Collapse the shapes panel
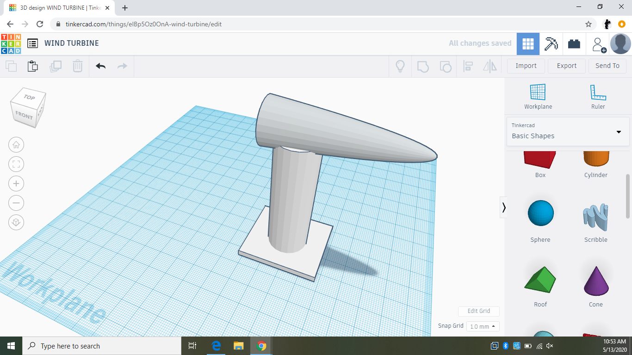The width and height of the screenshot is (632, 355). point(504,208)
